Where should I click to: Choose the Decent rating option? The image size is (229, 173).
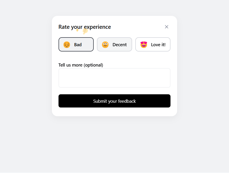114,44
